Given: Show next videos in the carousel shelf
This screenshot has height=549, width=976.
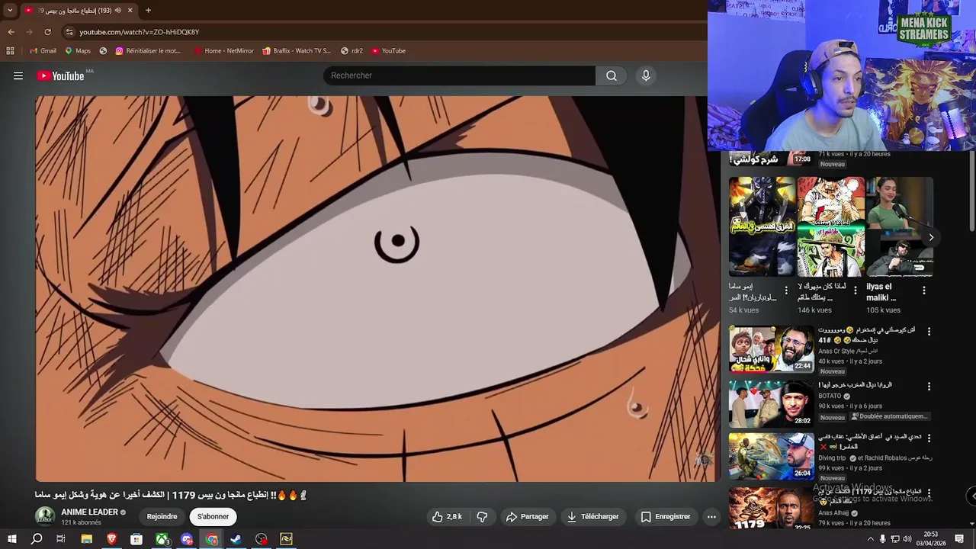Looking at the screenshot, I should point(931,237).
